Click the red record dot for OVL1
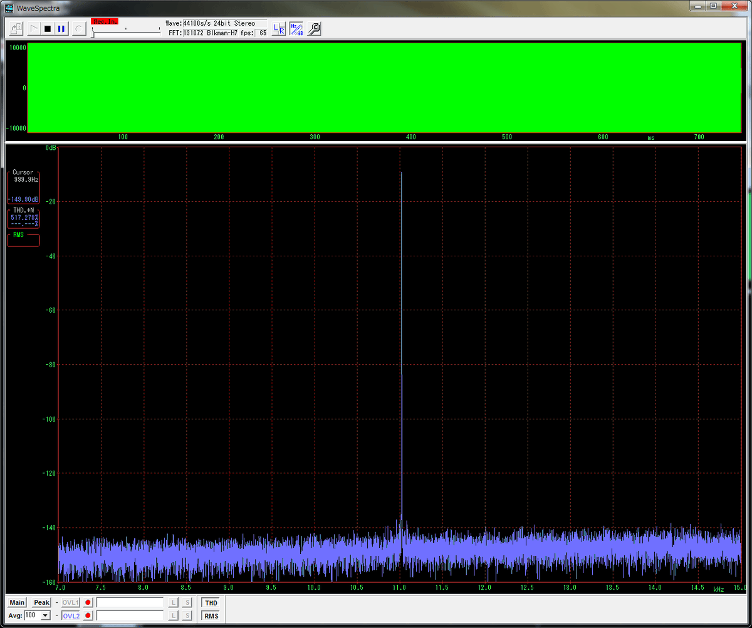The width and height of the screenshot is (752, 628). [x=88, y=602]
